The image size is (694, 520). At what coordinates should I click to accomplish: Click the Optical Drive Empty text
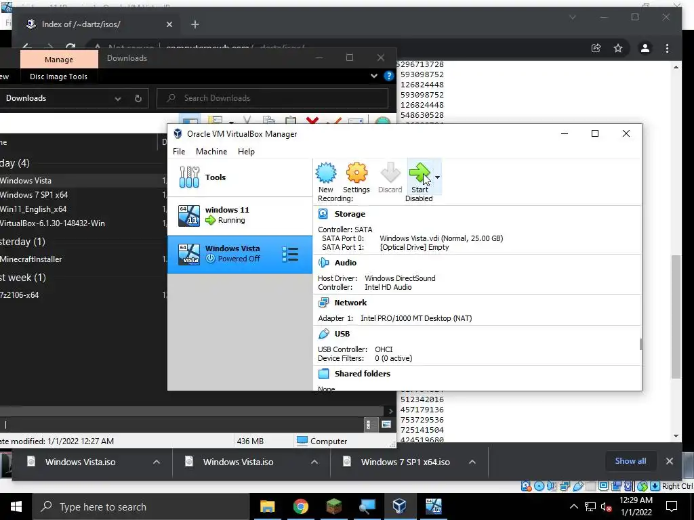tap(414, 247)
